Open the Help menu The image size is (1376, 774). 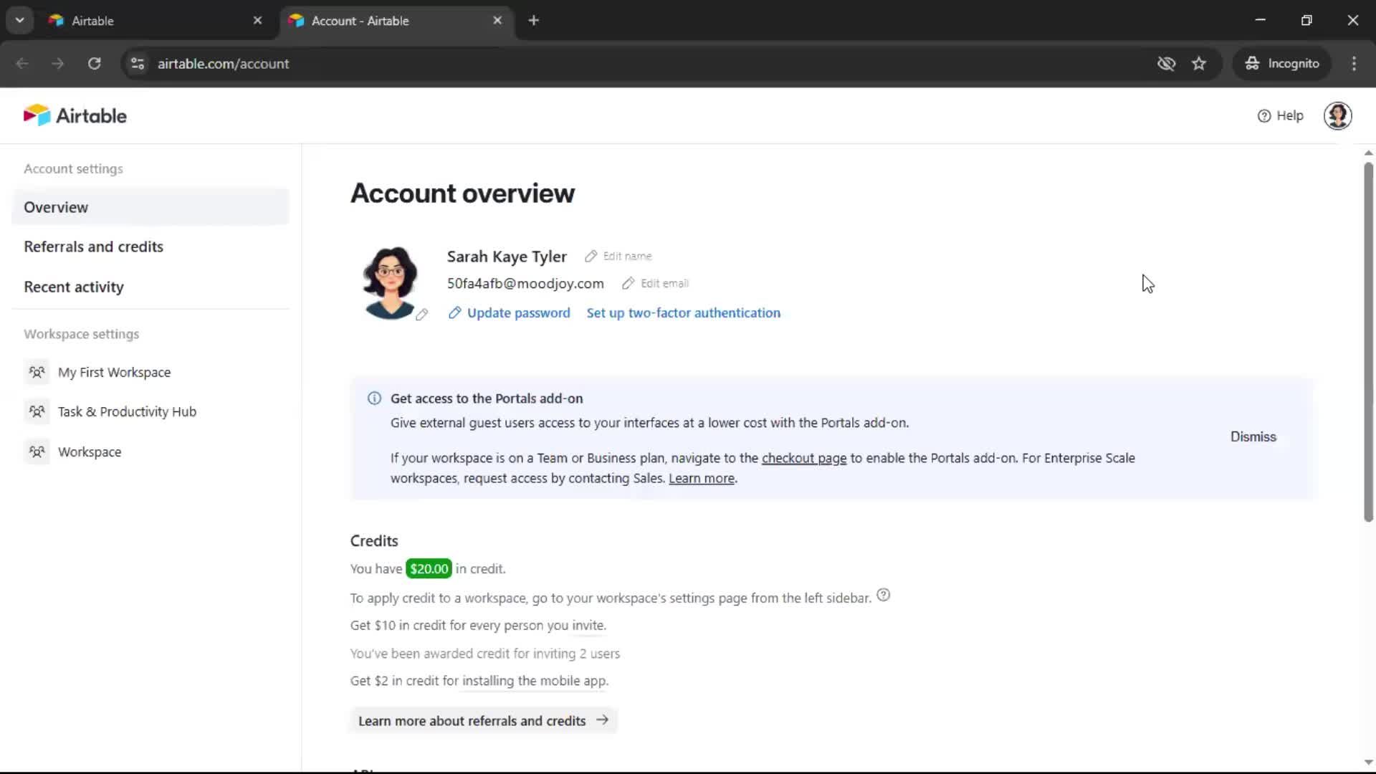(x=1280, y=115)
